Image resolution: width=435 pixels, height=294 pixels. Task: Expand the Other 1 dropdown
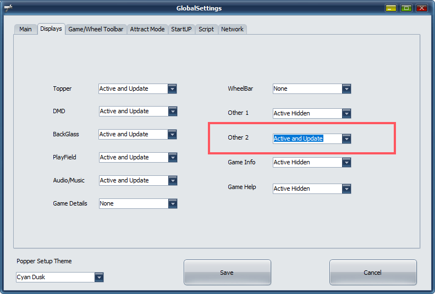tap(346, 114)
